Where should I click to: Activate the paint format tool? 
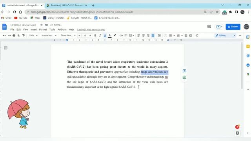click(24, 36)
